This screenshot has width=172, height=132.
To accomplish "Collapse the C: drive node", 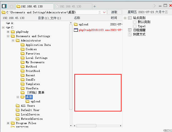I will coord(3,27).
